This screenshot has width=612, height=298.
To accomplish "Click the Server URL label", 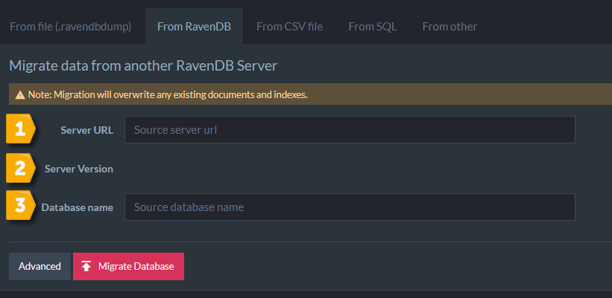I will tap(87, 130).
